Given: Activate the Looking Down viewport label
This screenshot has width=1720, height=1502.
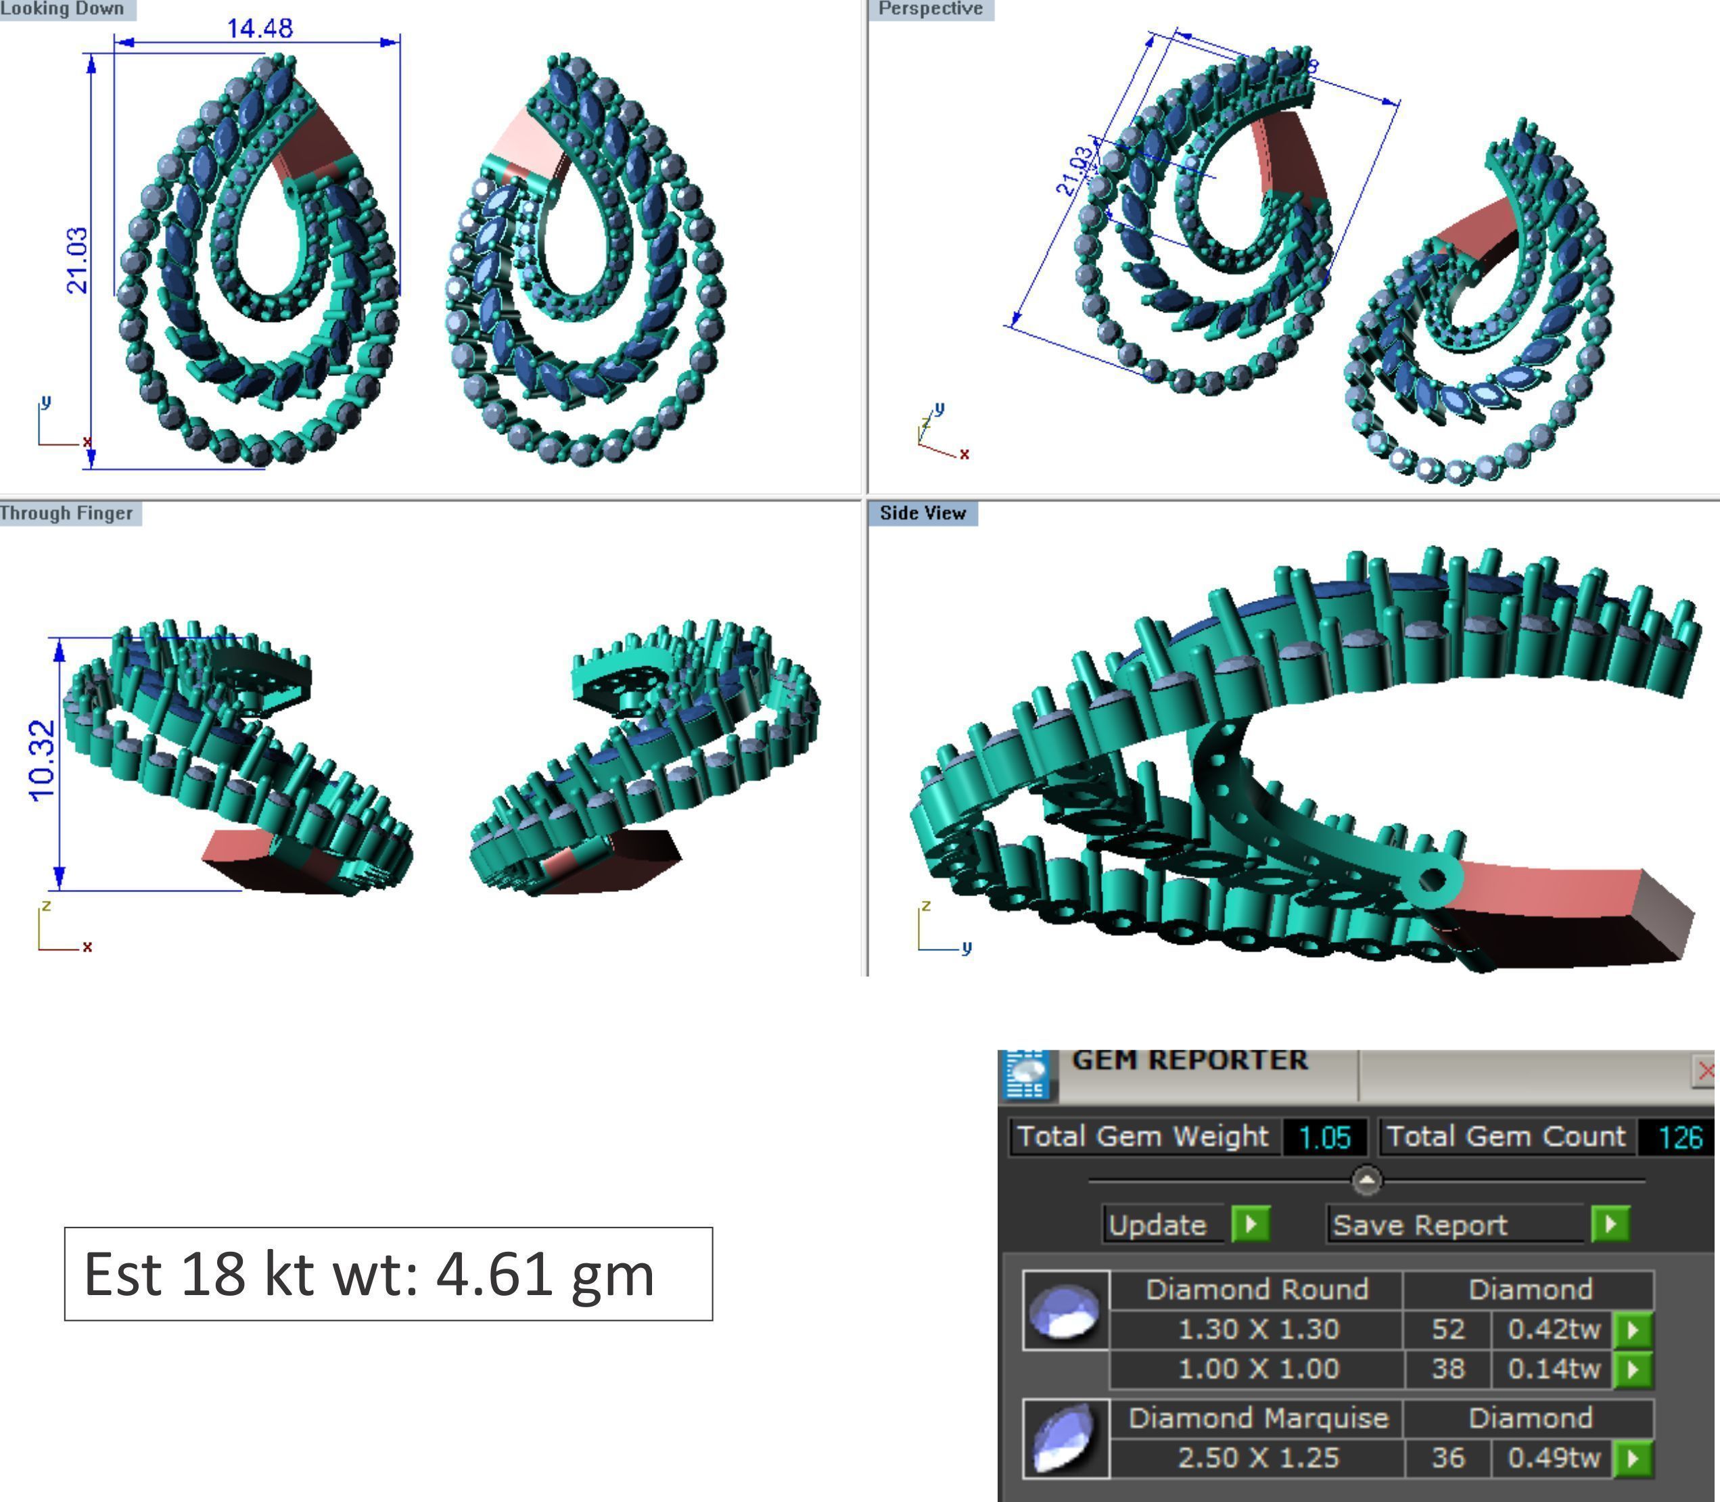Looking at the screenshot, I should pos(64,9).
